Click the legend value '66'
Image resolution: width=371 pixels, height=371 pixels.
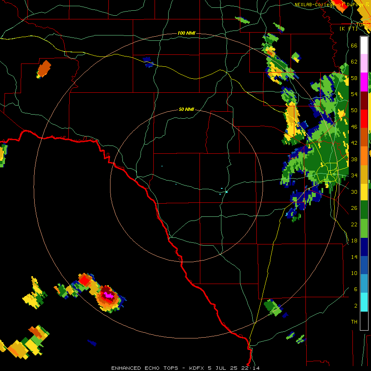354,45
